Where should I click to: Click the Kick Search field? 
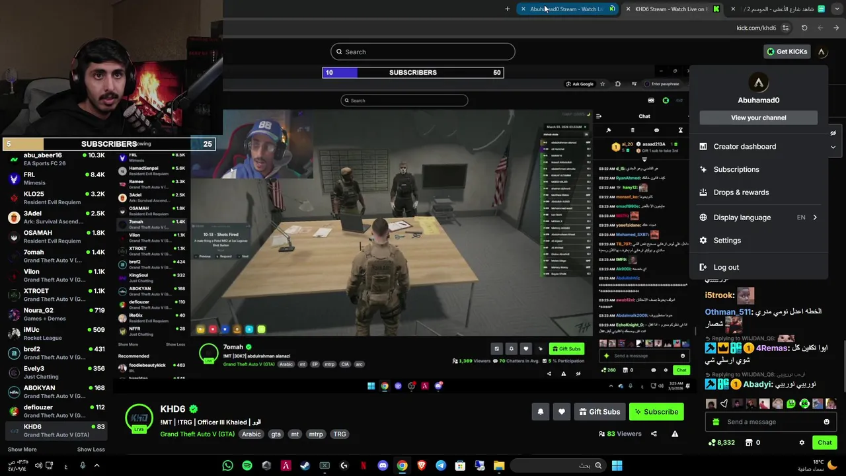point(423,52)
